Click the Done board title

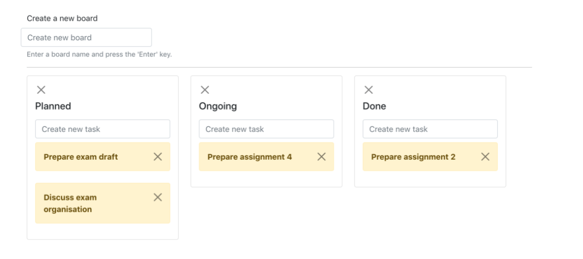click(374, 106)
